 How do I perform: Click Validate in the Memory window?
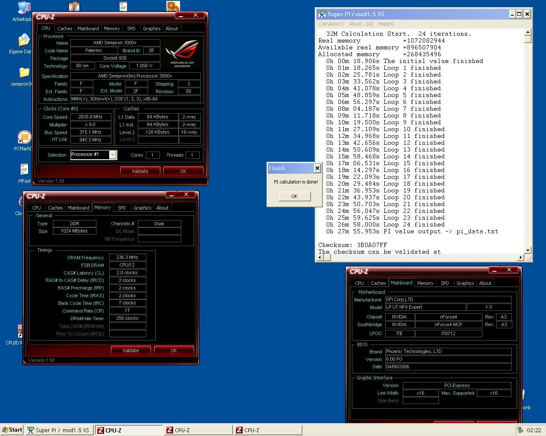tap(131, 350)
